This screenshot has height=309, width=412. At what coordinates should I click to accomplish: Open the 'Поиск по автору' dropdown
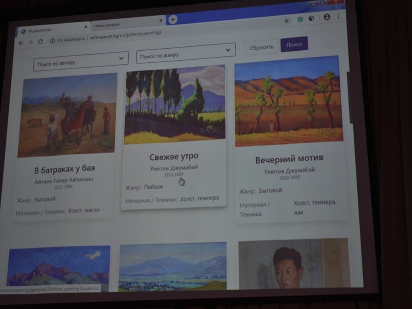(x=81, y=61)
